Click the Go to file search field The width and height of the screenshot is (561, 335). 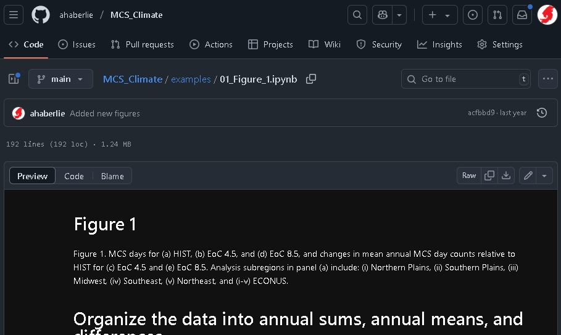[466, 79]
